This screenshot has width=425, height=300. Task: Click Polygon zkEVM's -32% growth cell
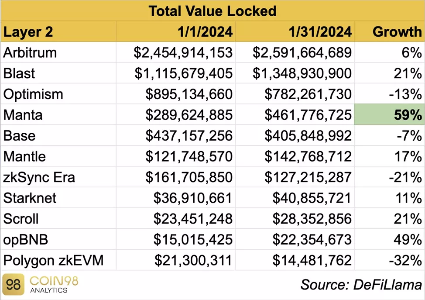point(404,261)
